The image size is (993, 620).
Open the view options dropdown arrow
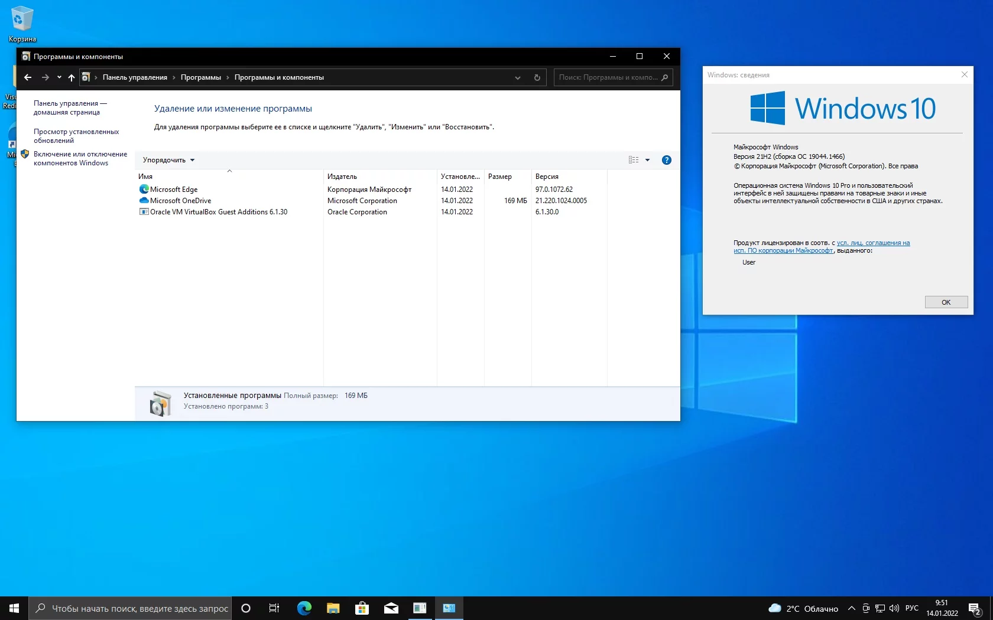pyautogui.click(x=647, y=160)
